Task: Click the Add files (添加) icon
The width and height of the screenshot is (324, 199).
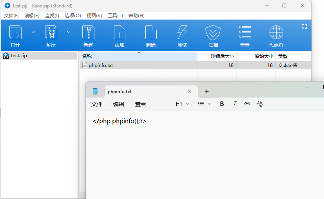Action: [x=119, y=33]
